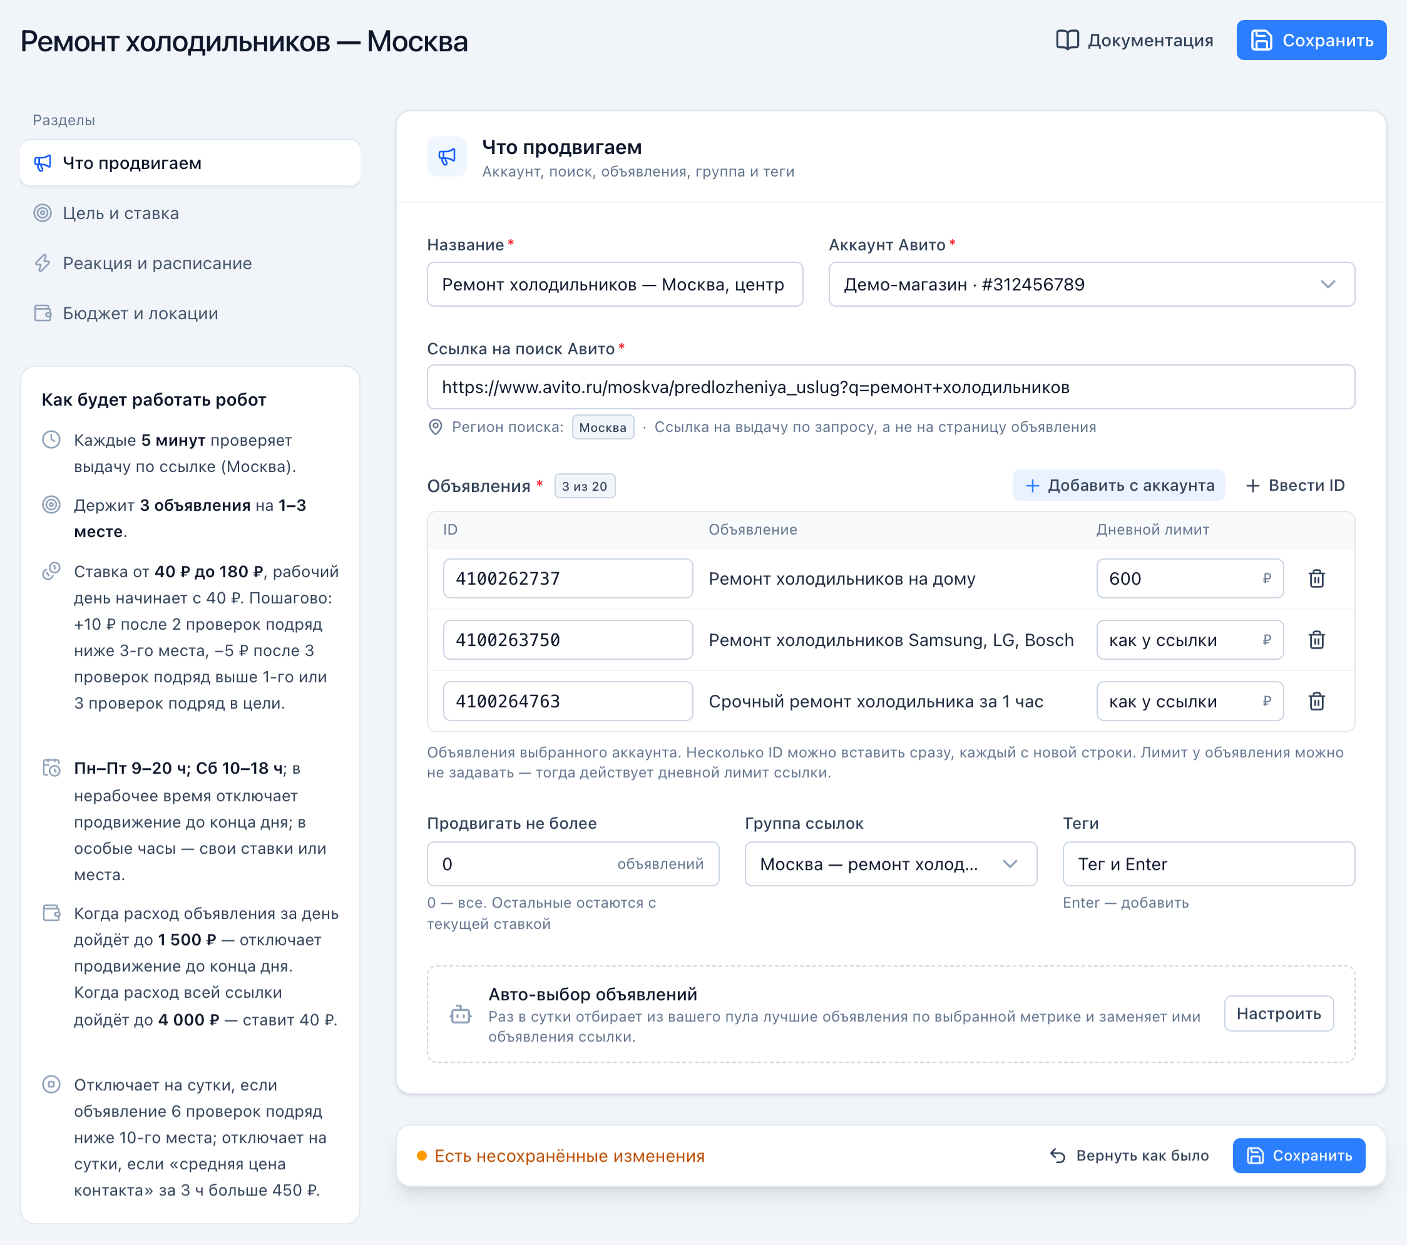Viewport: 1407px width, 1245px height.
Task: Click the Теги input field
Action: click(x=1208, y=864)
